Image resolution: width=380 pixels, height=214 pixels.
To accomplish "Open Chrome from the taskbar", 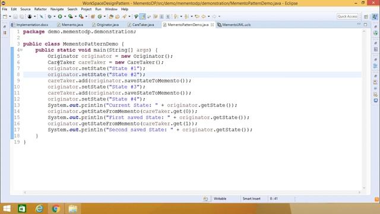I will coord(56,209).
